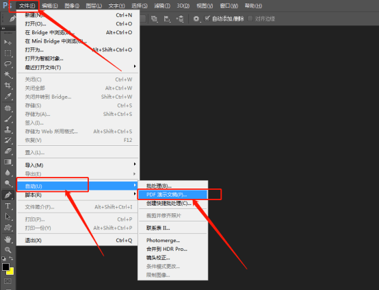Select the Eraser tool

(x=8, y=151)
